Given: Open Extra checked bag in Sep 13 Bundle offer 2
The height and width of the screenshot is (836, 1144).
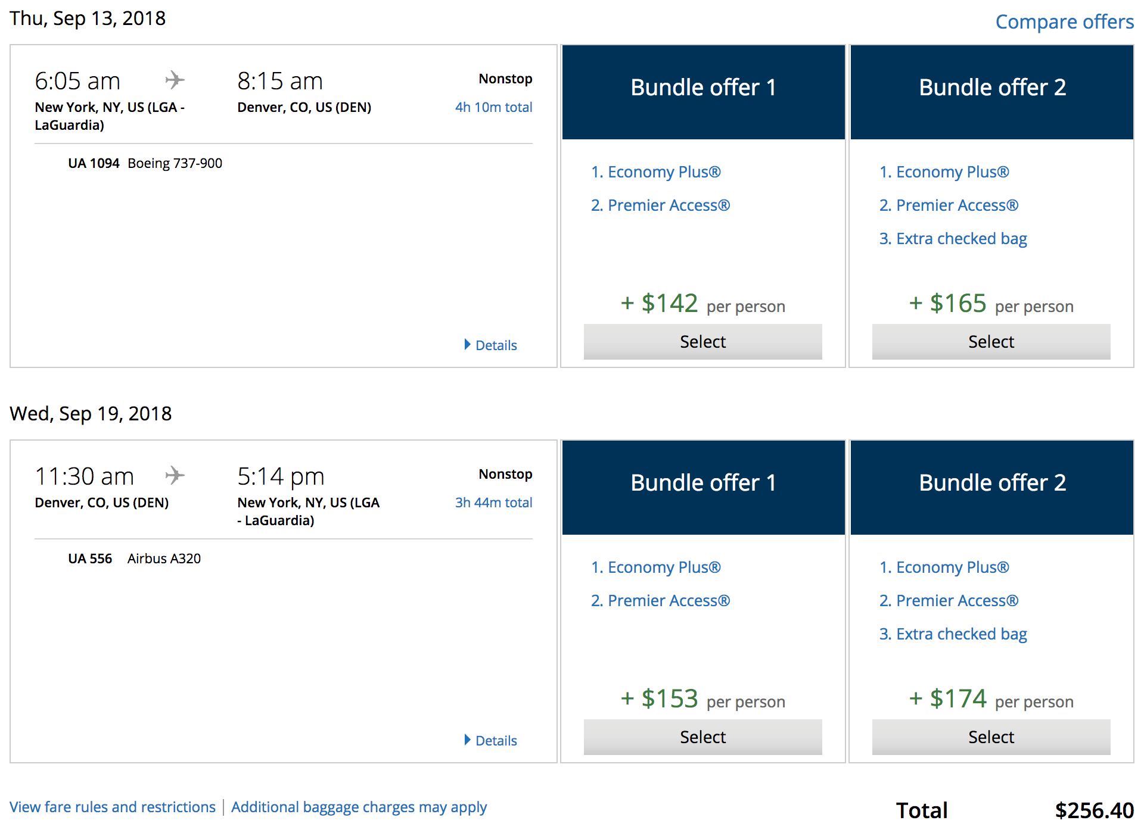Looking at the screenshot, I should tap(953, 239).
